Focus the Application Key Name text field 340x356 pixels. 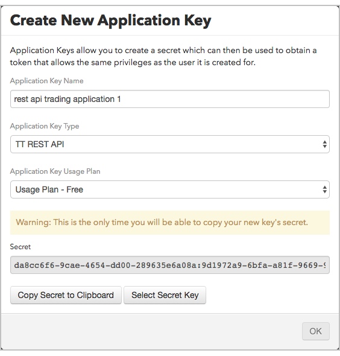169,99
